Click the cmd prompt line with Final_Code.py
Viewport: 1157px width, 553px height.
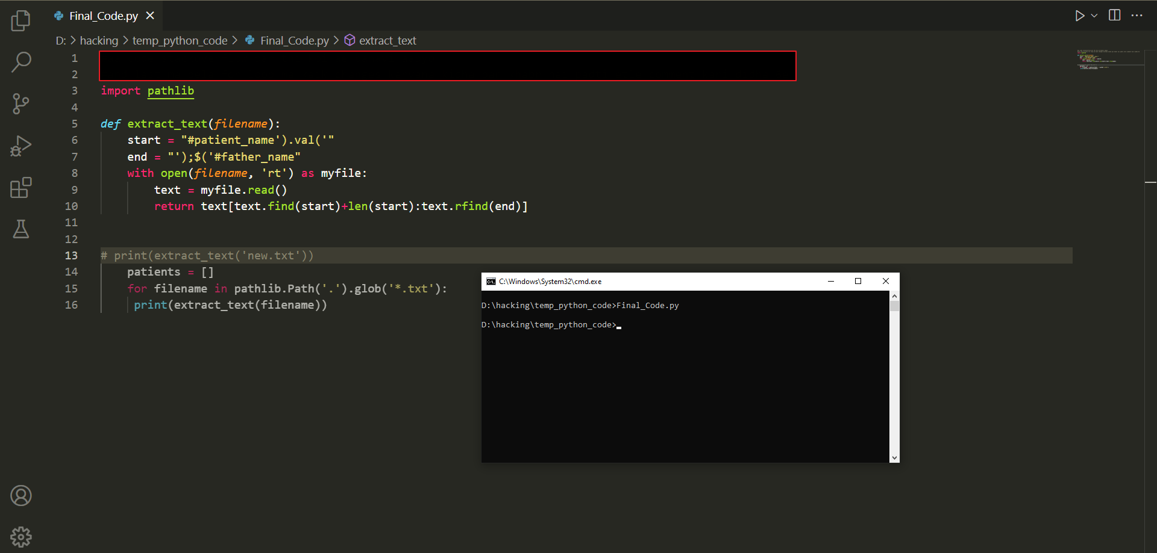pos(580,306)
